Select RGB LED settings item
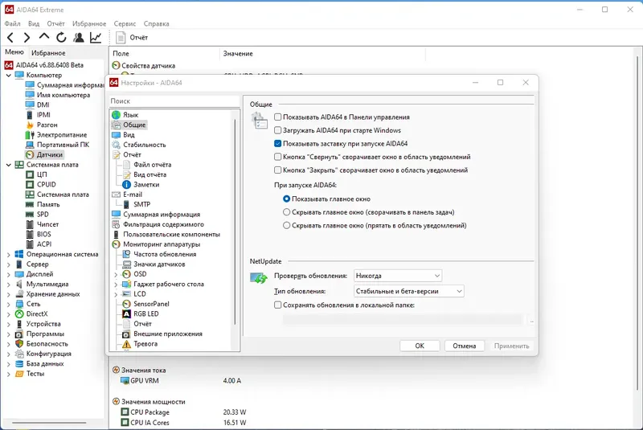Screen dimensions: 643x430 point(145,313)
